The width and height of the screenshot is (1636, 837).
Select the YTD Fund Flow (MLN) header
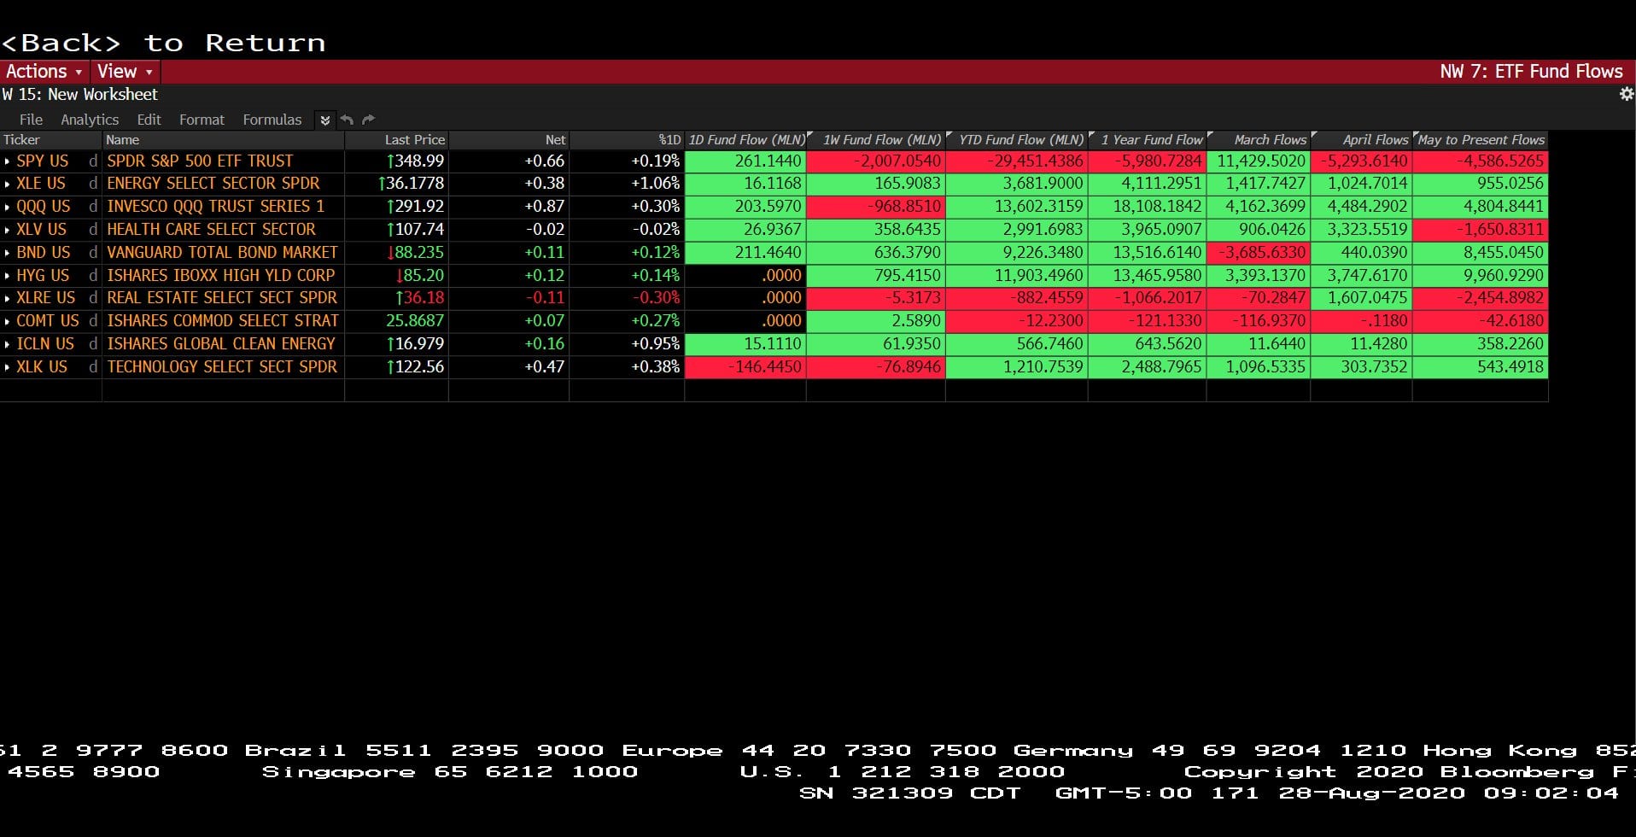(x=1017, y=140)
